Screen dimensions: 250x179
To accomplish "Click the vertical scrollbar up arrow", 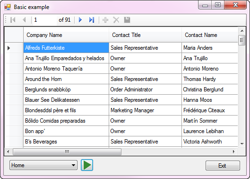I will [x=242, y=31].
